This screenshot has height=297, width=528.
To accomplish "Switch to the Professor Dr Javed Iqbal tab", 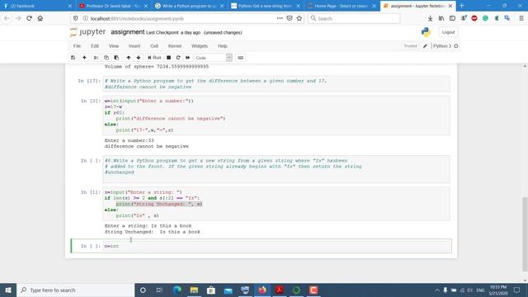I will [x=114, y=6].
